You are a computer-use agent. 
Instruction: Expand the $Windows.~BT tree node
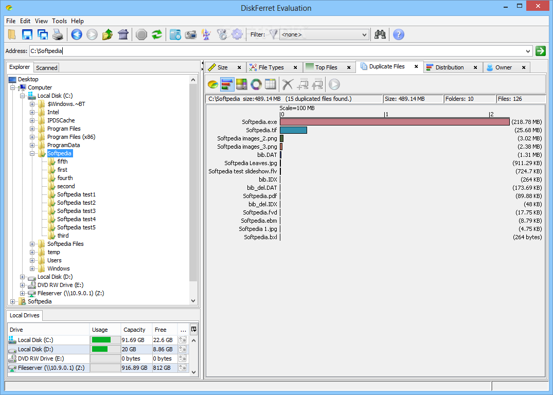(32, 104)
